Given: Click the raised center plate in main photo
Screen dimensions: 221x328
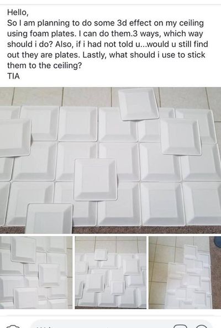Looking at the screenshot, I should 96,180.
